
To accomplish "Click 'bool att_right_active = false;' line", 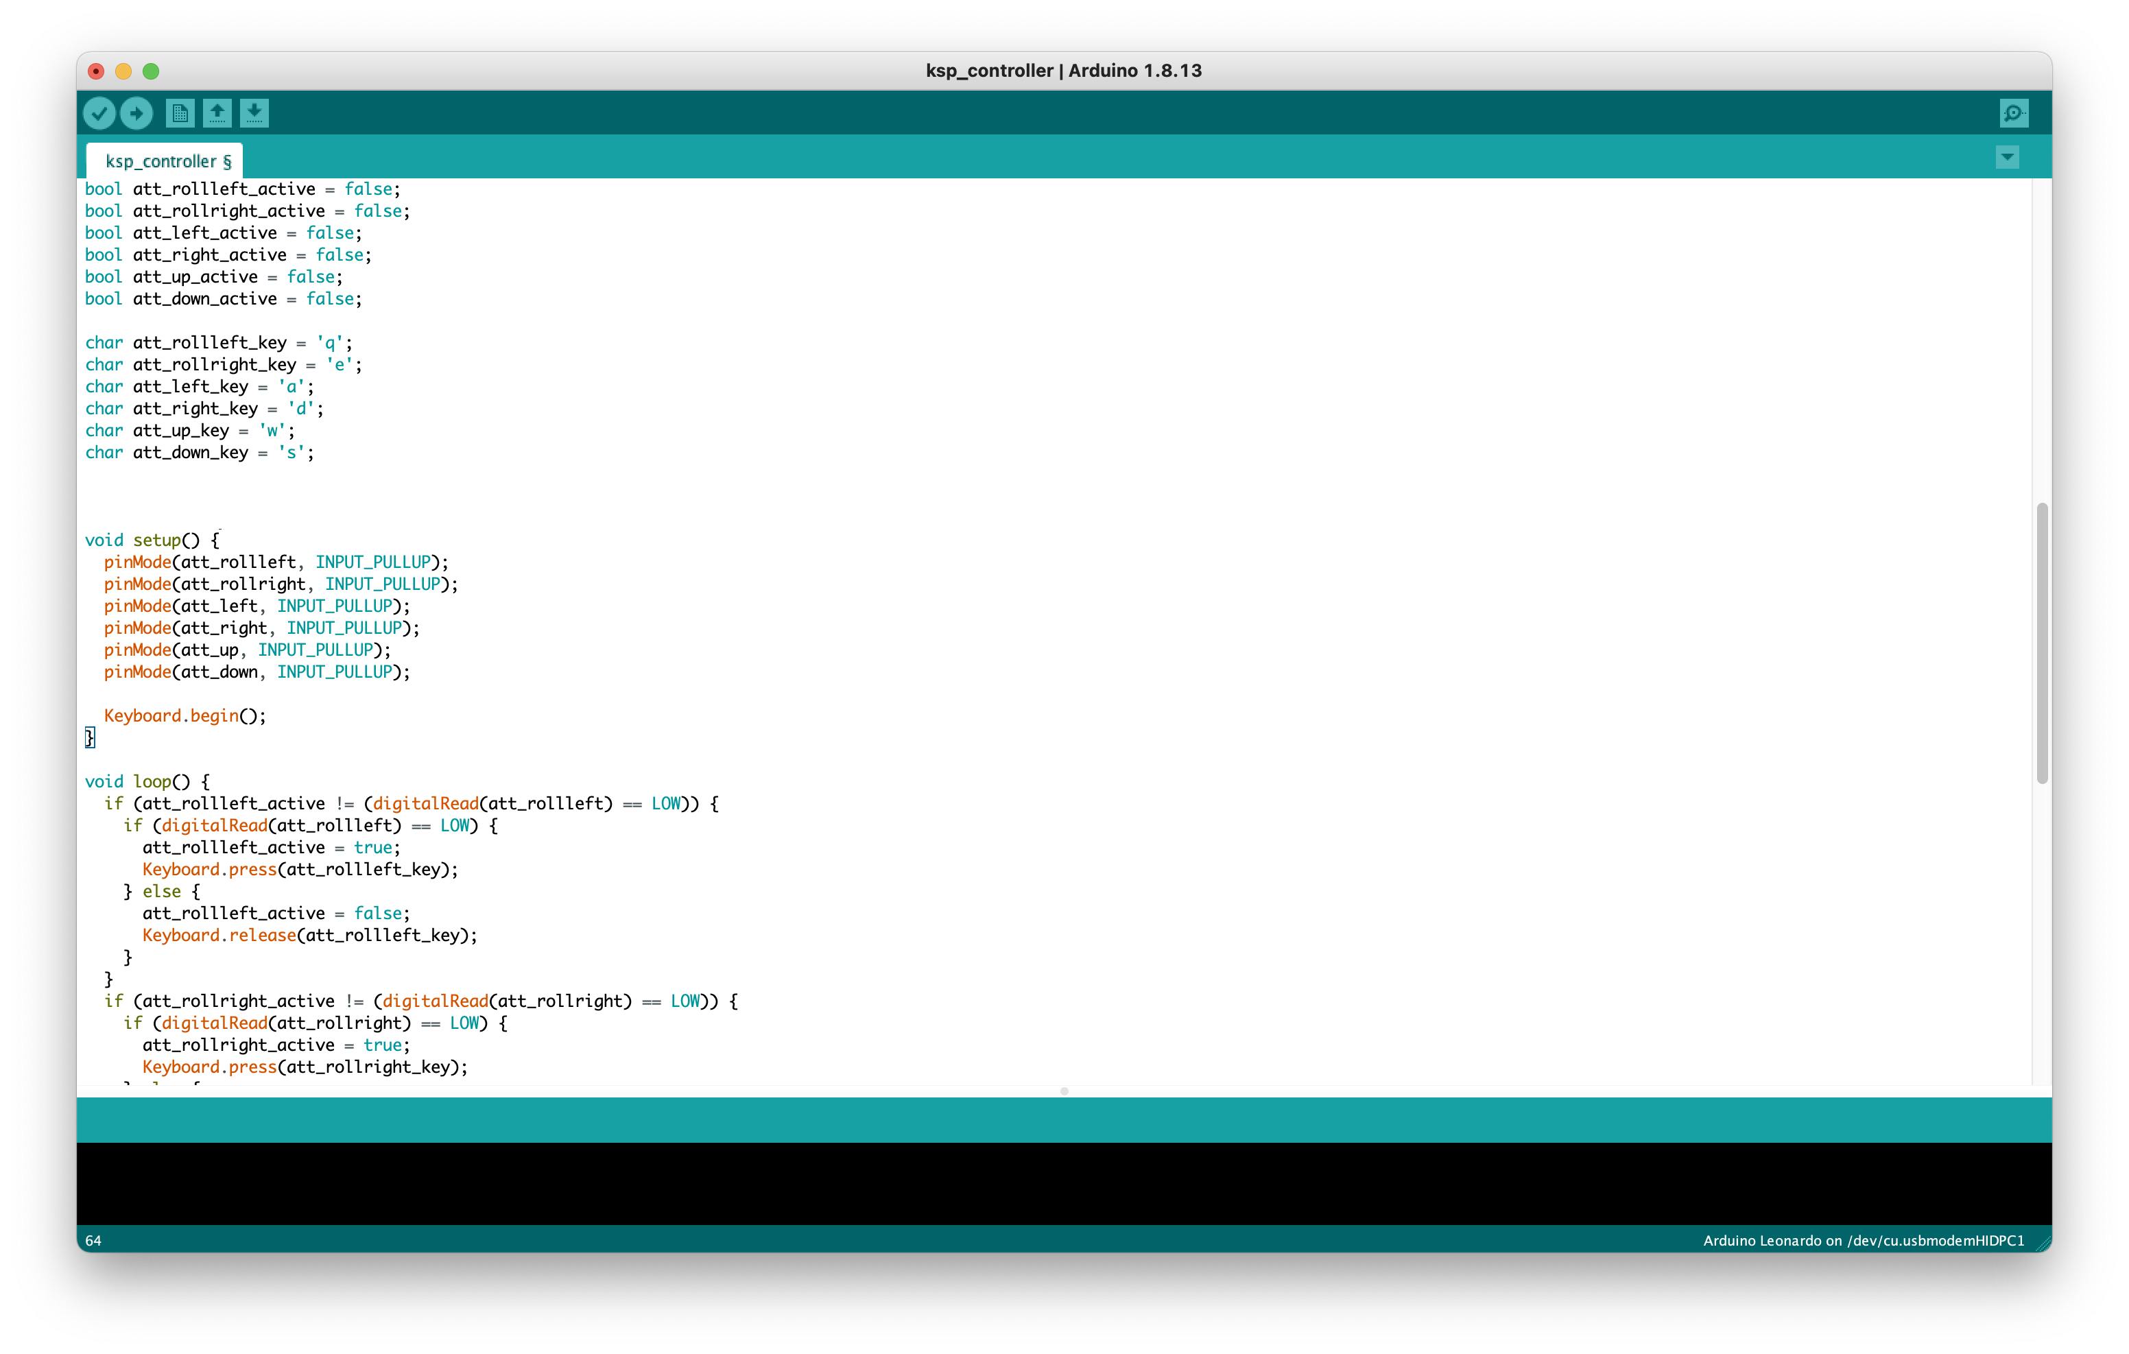I will click(x=228, y=254).
